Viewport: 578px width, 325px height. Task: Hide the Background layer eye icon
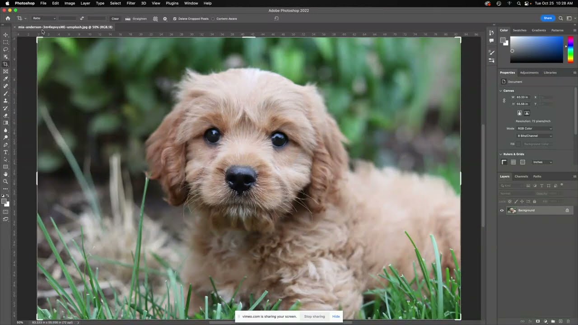pyautogui.click(x=502, y=210)
